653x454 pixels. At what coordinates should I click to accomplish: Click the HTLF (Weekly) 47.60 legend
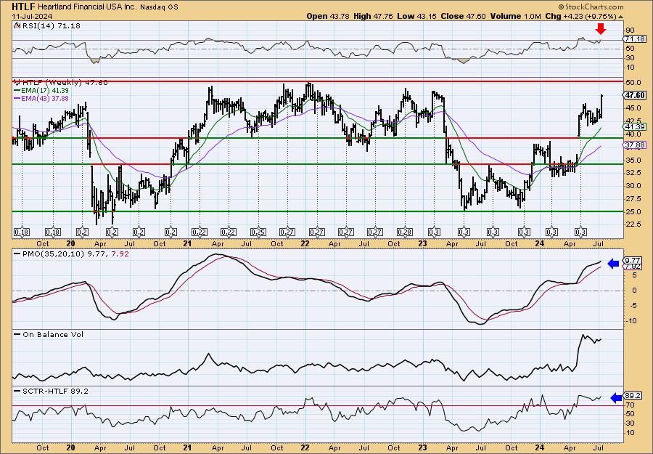pyautogui.click(x=65, y=83)
